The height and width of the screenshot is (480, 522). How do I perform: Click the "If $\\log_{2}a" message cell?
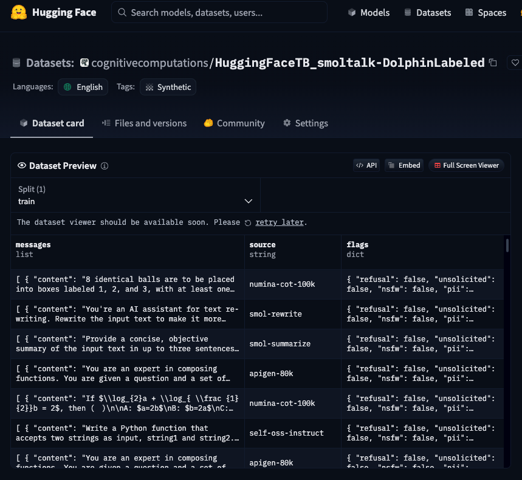pos(128,403)
